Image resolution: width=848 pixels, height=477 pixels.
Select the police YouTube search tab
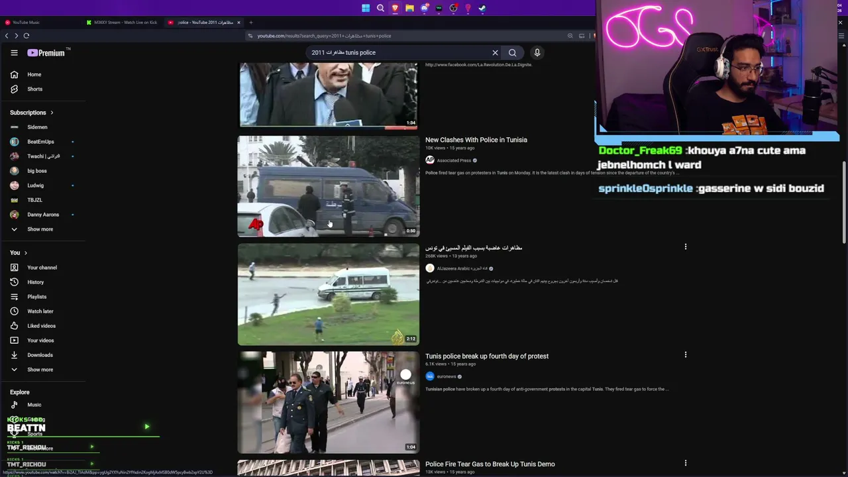click(203, 23)
